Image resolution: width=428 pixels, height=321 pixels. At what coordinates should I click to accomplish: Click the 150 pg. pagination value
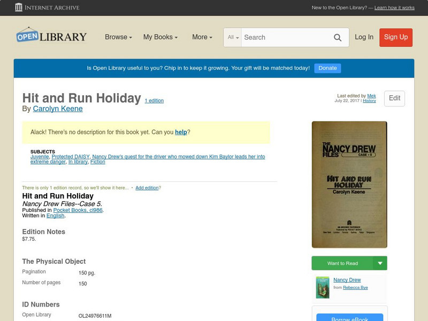pyautogui.click(x=87, y=273)
